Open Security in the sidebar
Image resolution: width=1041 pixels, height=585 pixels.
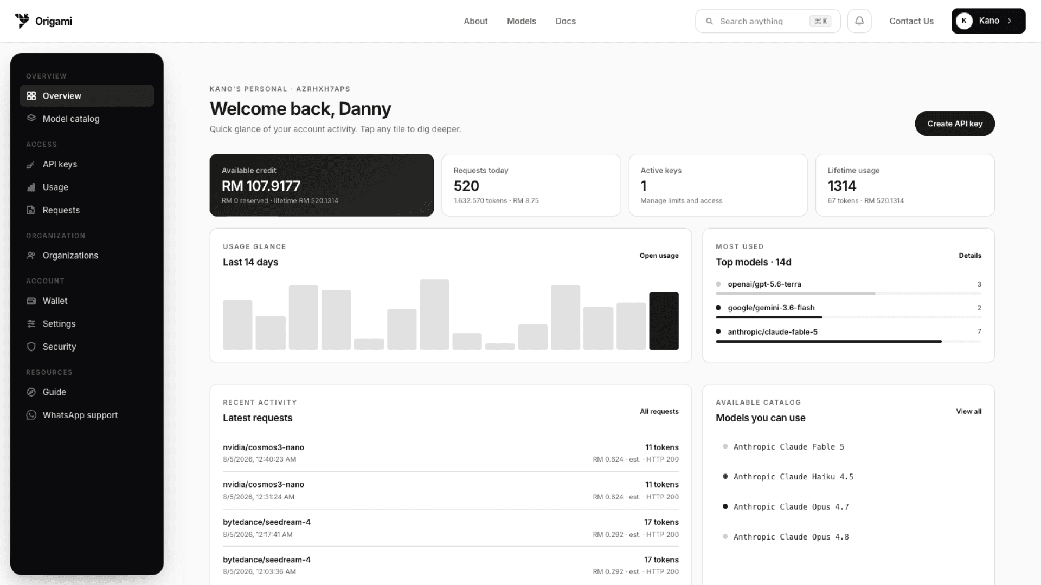87,347
